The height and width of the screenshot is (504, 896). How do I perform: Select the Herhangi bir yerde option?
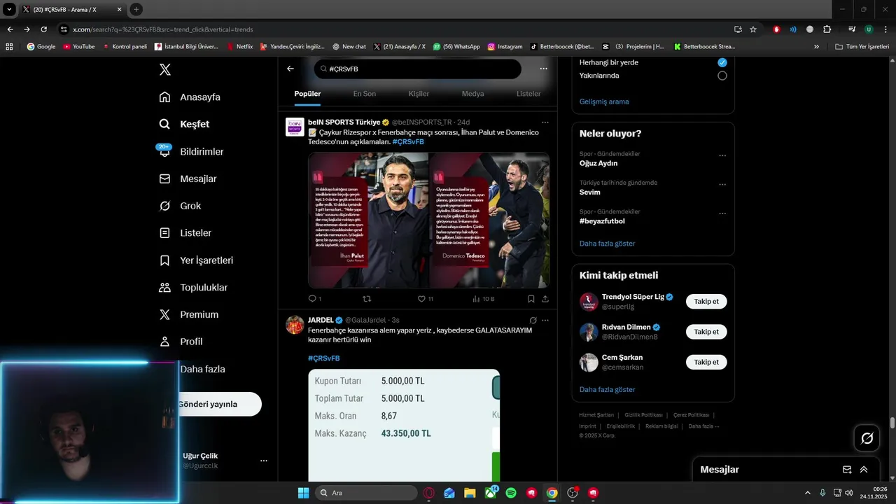(x=722, y=62)
